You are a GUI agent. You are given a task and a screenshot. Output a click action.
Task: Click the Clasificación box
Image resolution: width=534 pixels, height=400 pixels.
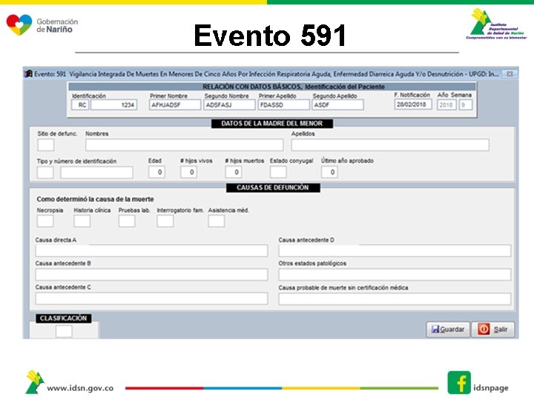(64, 331)
